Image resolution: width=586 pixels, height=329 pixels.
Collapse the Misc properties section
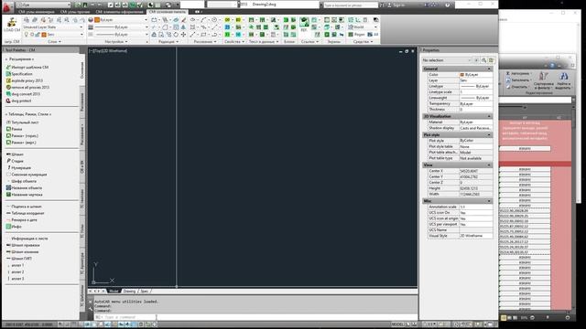tap(489, 201)
